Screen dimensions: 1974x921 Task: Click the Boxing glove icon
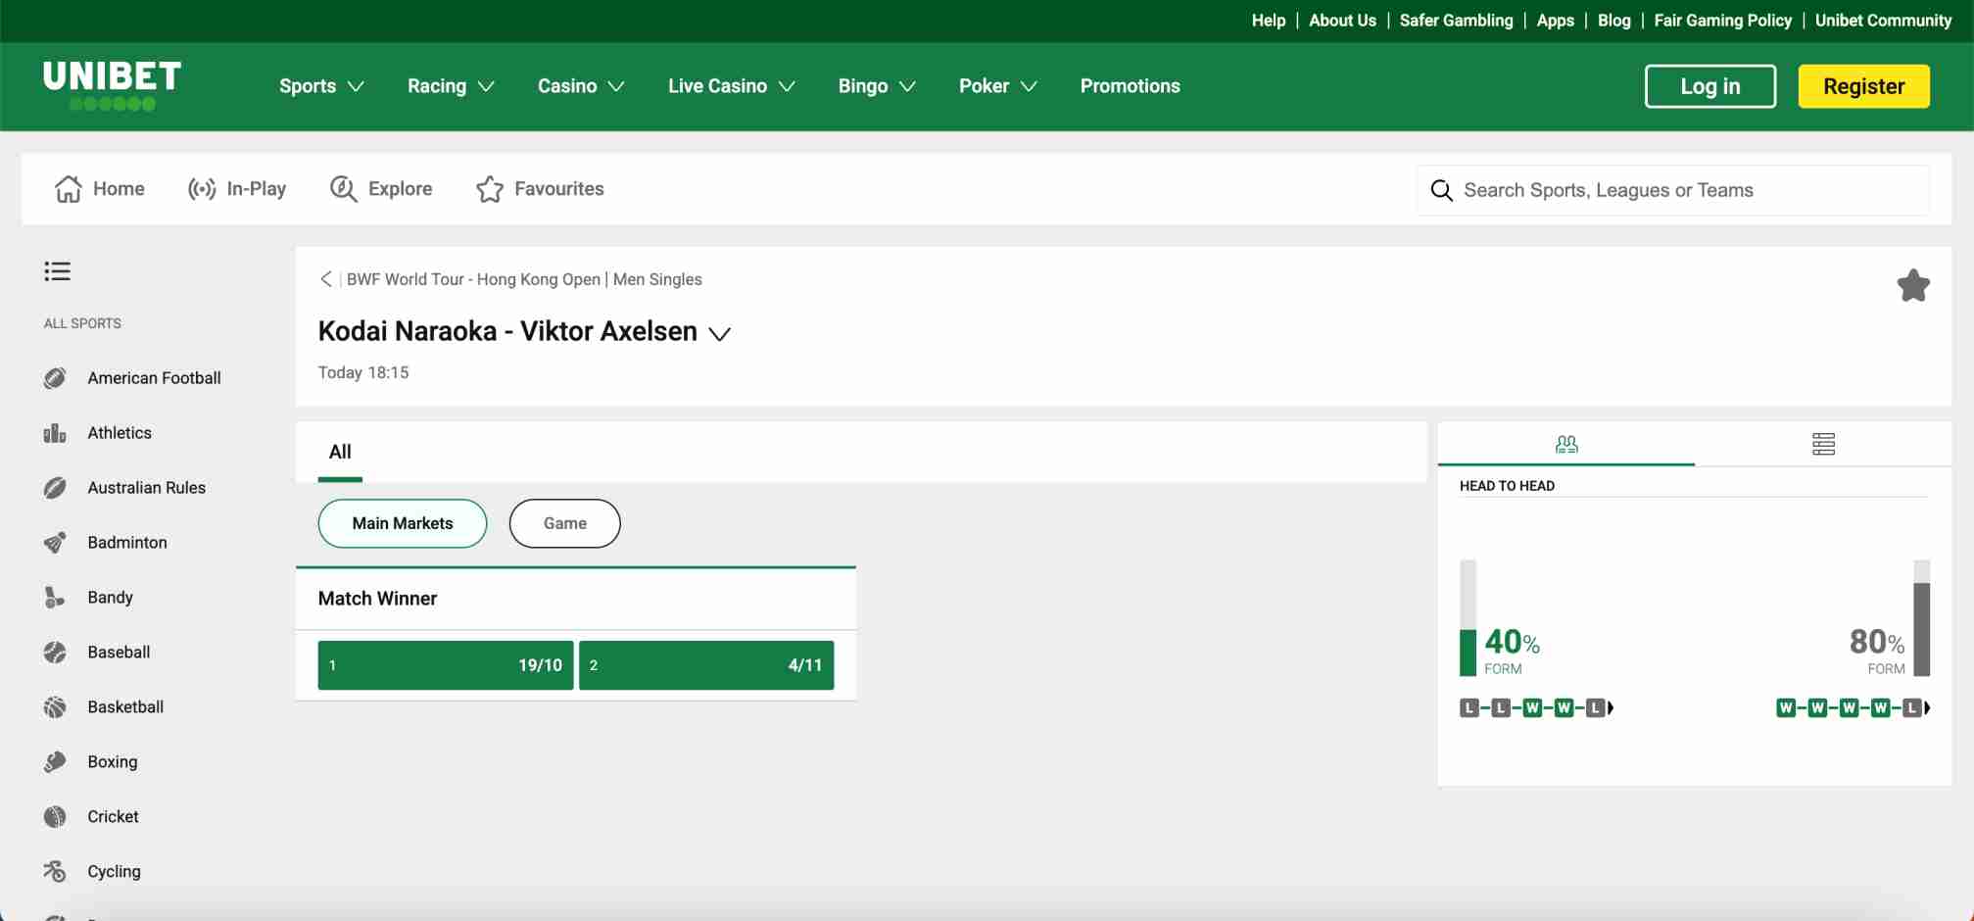[55, 762]
